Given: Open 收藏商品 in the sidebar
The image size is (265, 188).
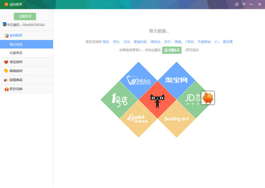Looking at the screenshot, I should click(x=26, y=53).
